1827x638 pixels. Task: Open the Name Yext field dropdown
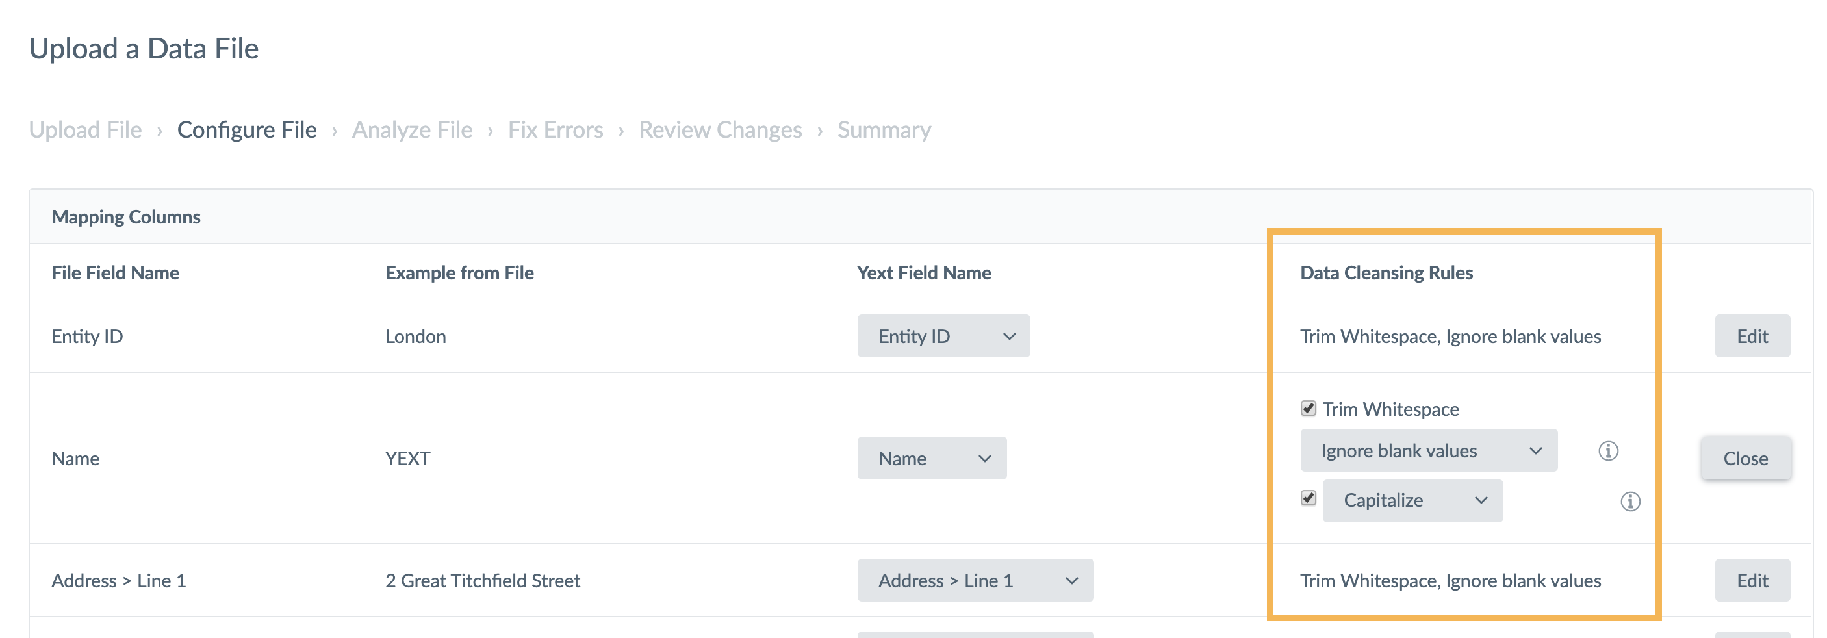[x=932, y=458]
